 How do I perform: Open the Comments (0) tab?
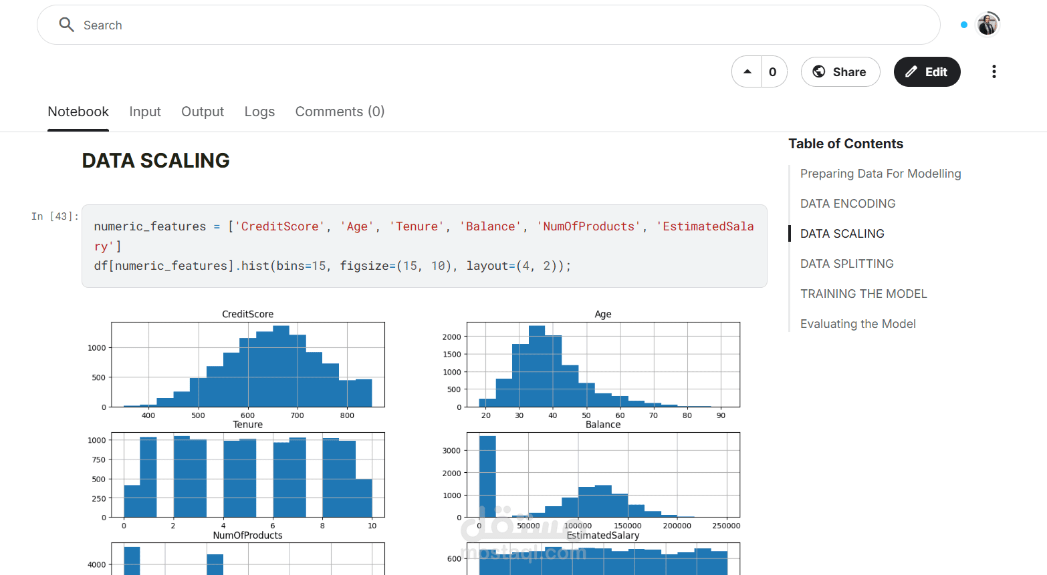[x=340, y=112]
